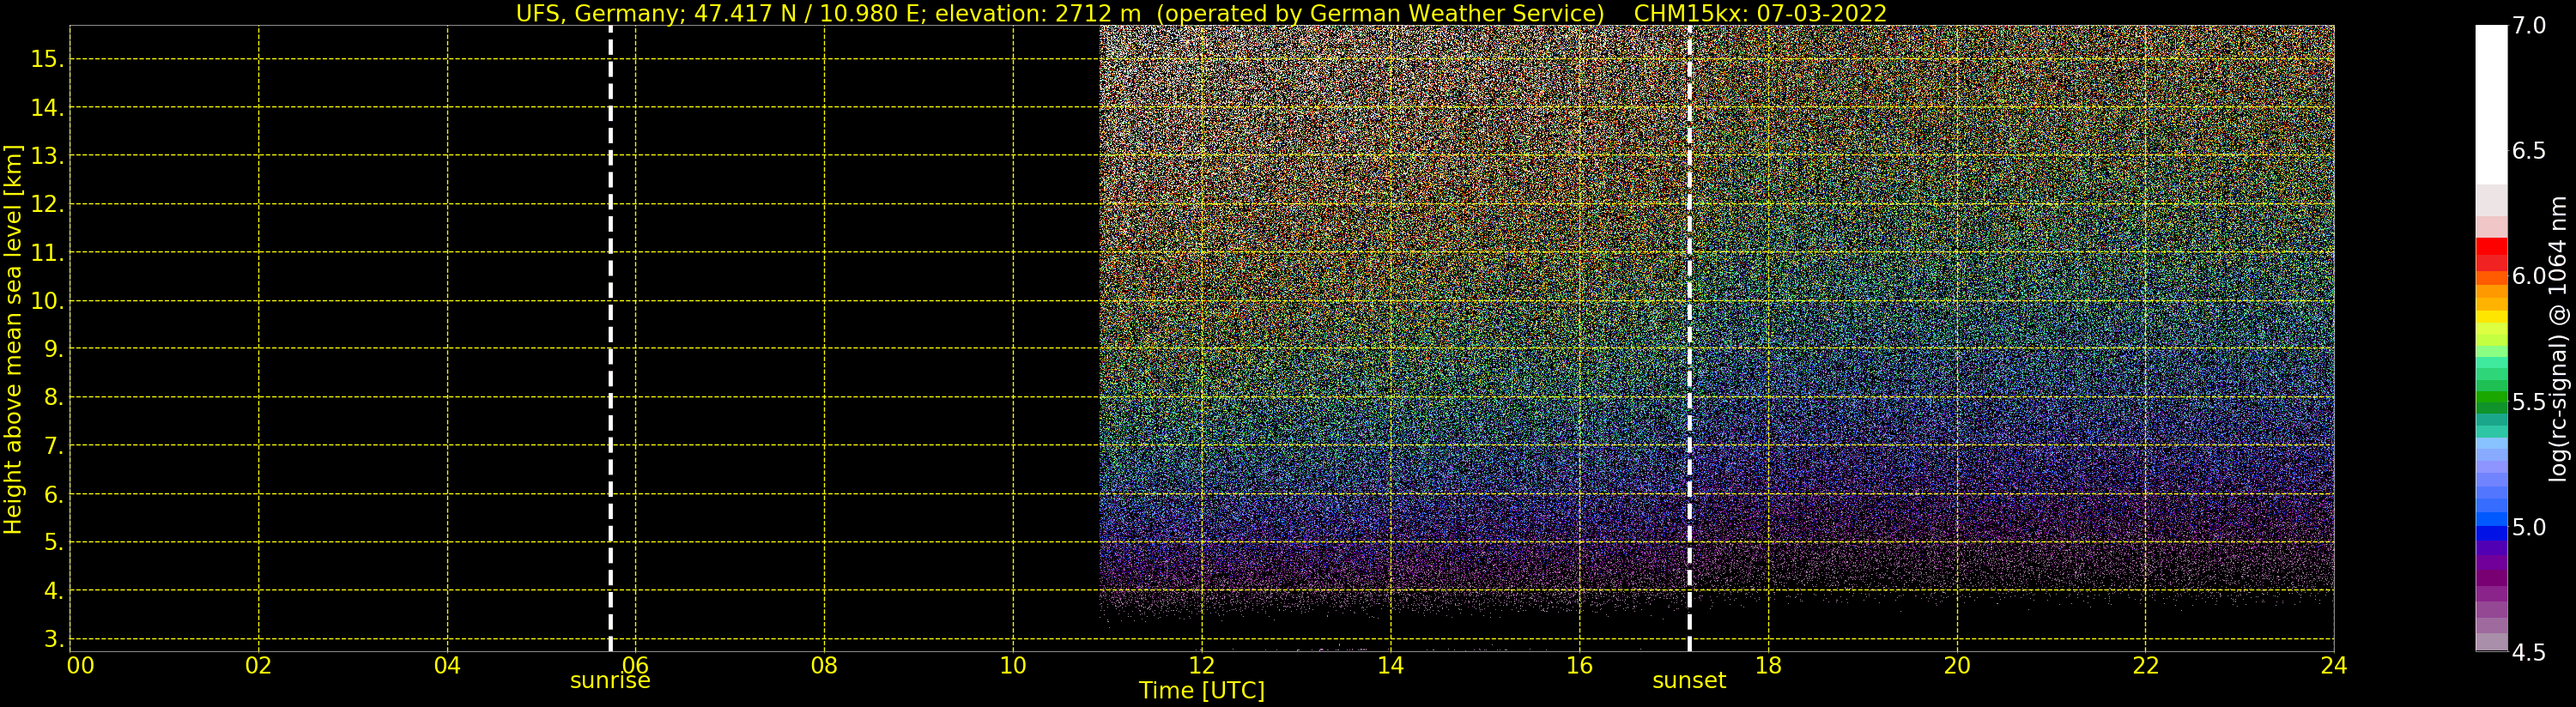Screen dimensions: 2576x707
Task: Click the white dashed sunset marker line
Action: (x=1689, y=338)
